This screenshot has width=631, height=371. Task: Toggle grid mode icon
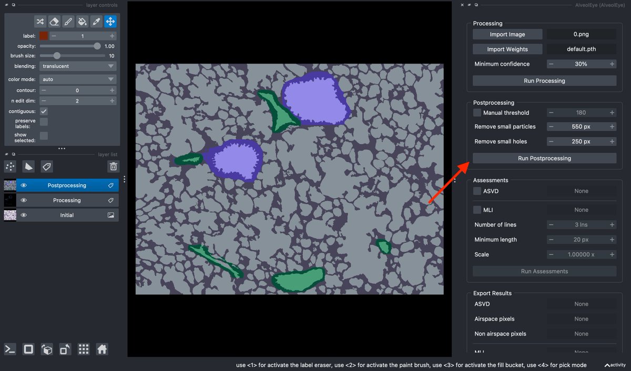point(84,349)
